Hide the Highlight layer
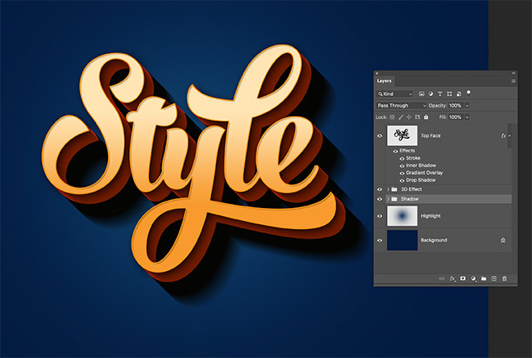Viewport: 532px width, 358px height. tap(380, 216)
